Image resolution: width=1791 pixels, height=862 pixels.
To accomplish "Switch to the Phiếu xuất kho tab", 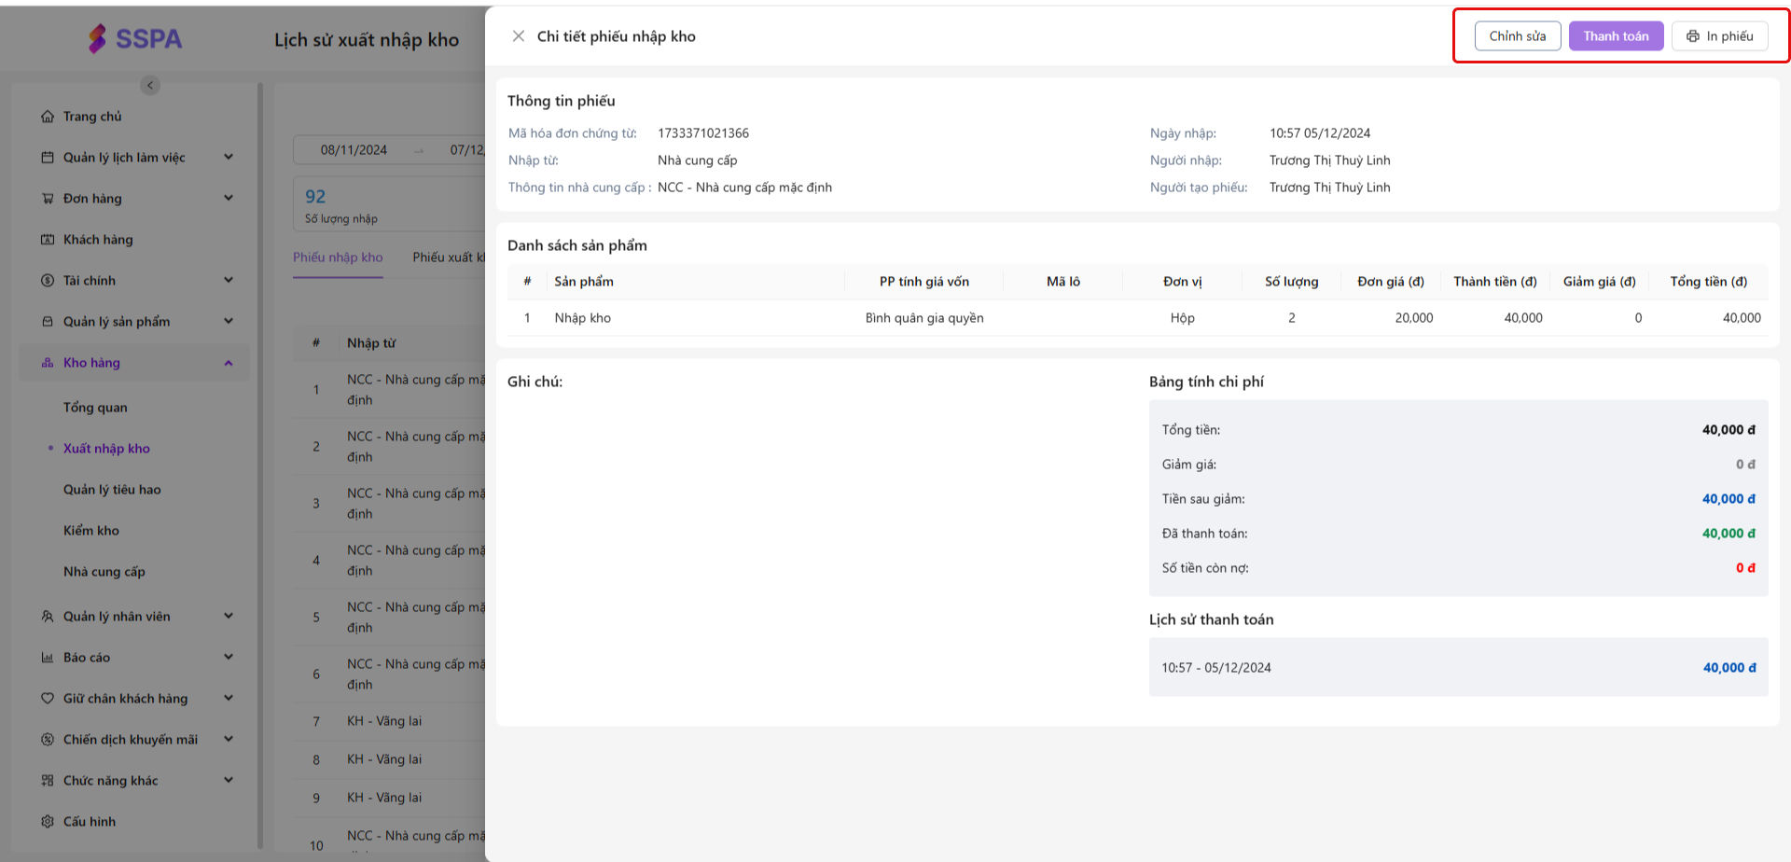I will click(449, 257).
